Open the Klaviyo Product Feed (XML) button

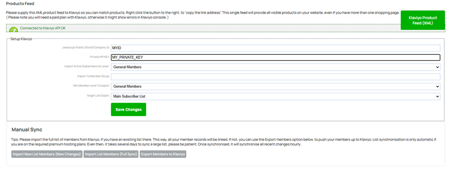click(x=422, y=20)
